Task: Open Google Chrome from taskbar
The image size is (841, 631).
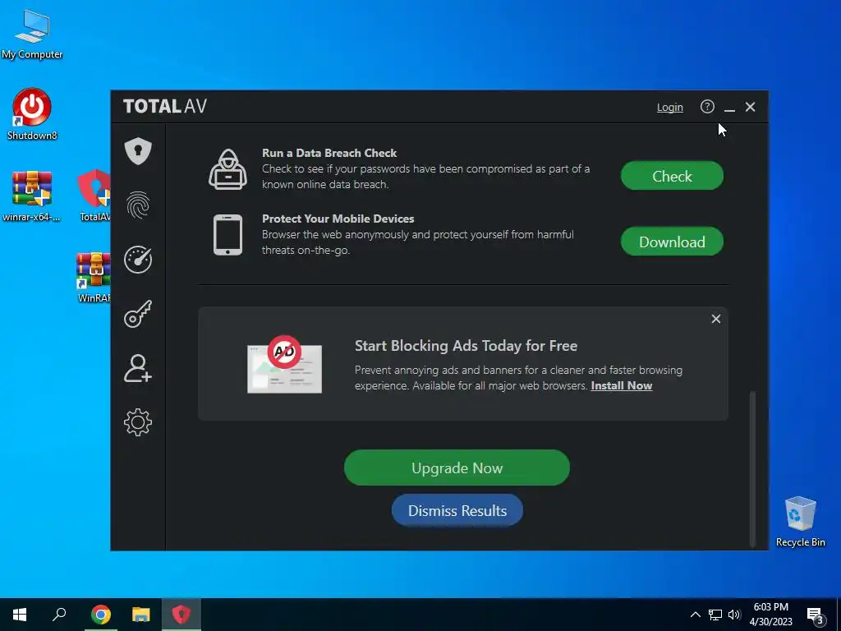Action: pos(101,615)
